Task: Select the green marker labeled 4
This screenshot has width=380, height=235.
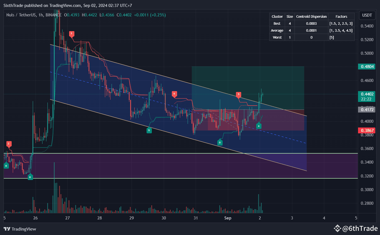Action: [x=259, y=126]
